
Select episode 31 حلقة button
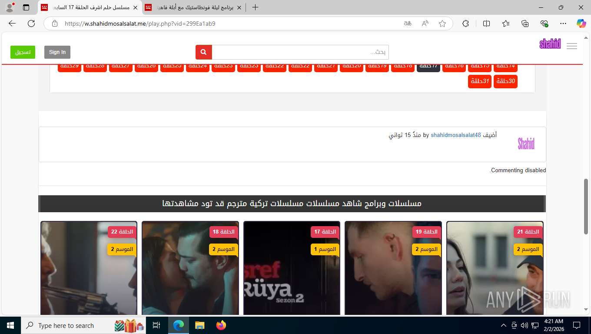[480, 81]
